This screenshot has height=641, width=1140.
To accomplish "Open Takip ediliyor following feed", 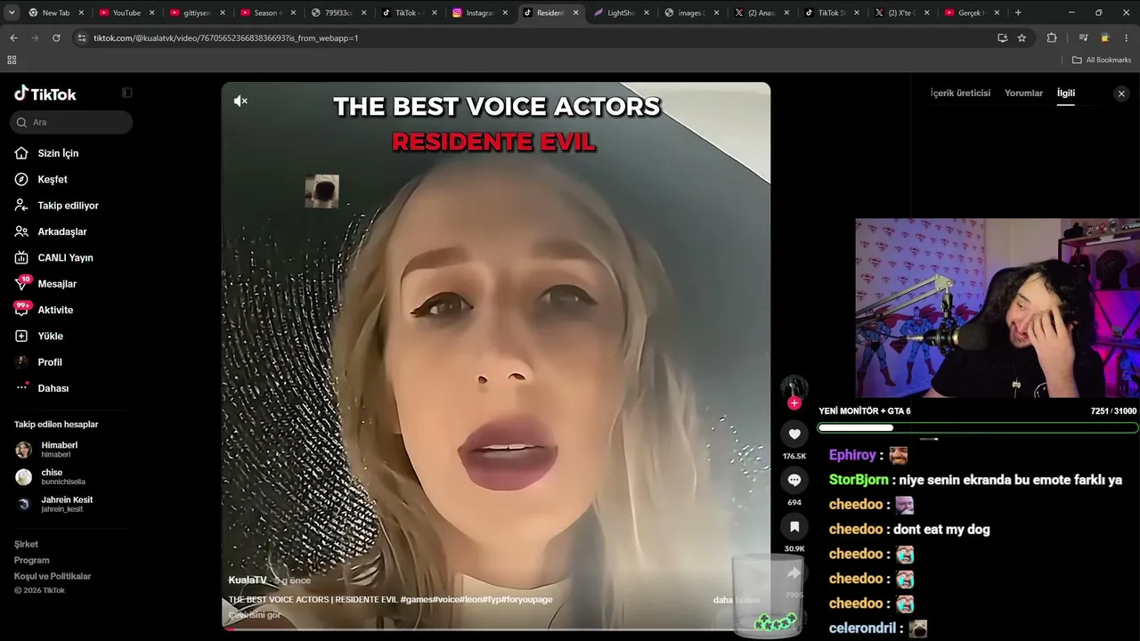I will 68,206.
